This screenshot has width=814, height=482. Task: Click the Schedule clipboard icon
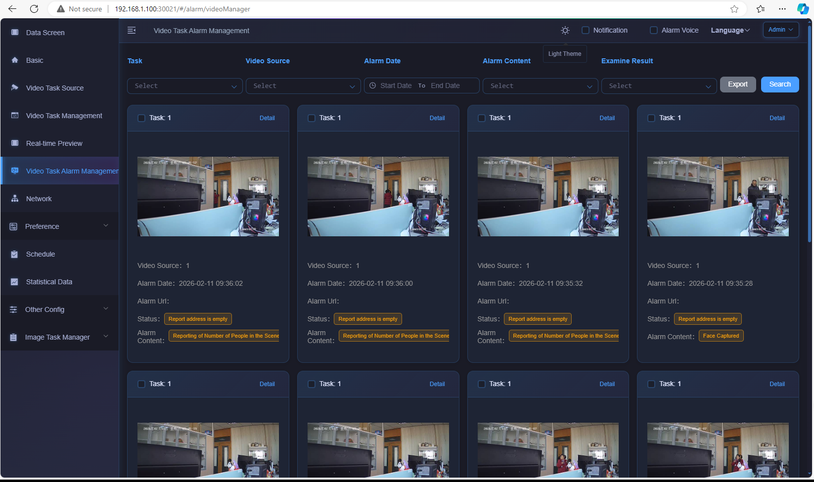point(15,254)
